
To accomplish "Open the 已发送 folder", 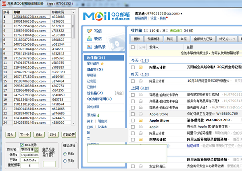I will click(x=92, y=81).
